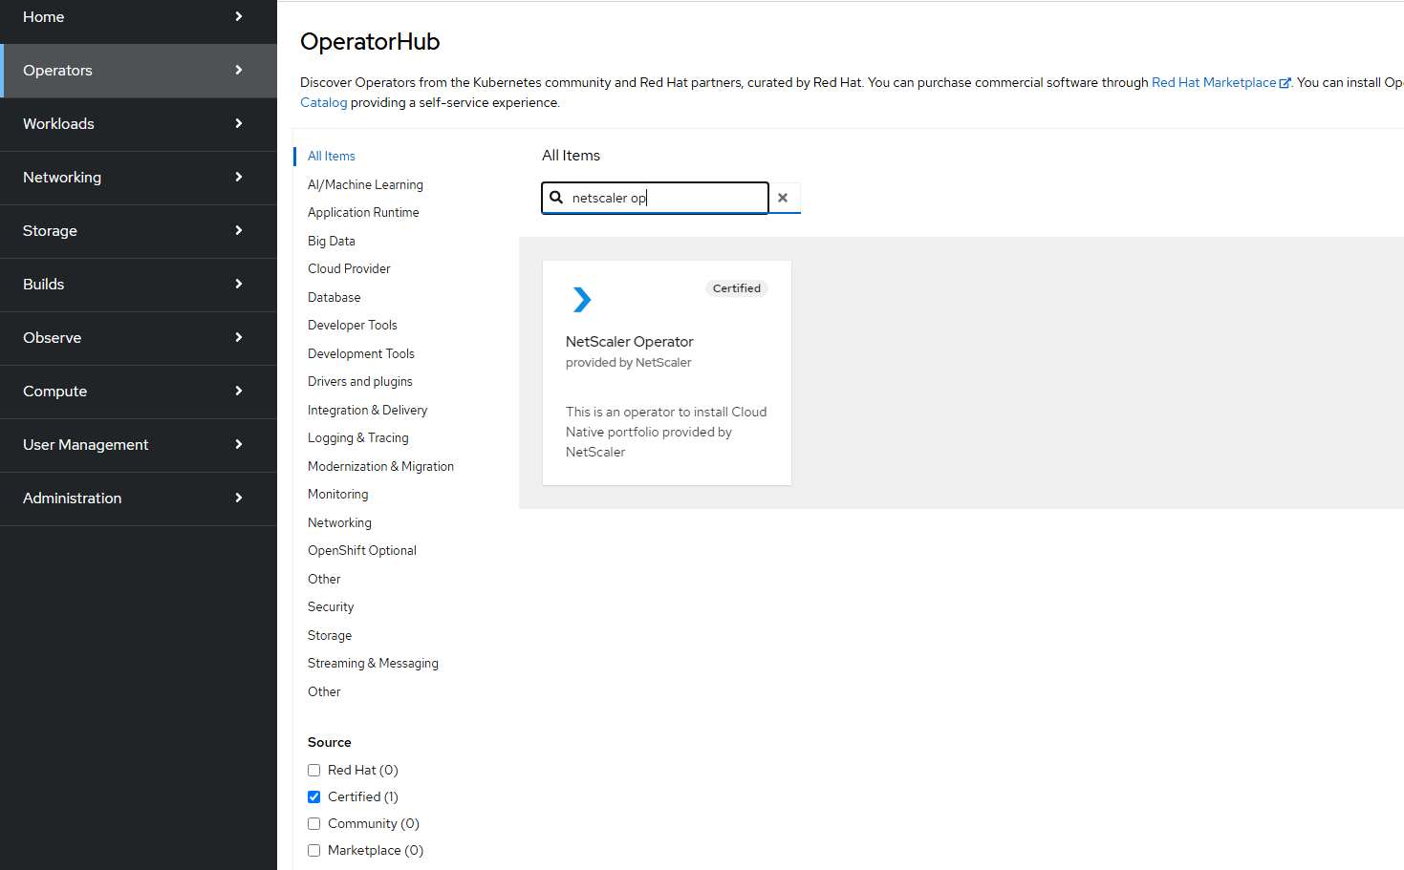Expand the Storage sidebar section
The width and height of the screenshot is (1404, 870).
tap(139, 231)
